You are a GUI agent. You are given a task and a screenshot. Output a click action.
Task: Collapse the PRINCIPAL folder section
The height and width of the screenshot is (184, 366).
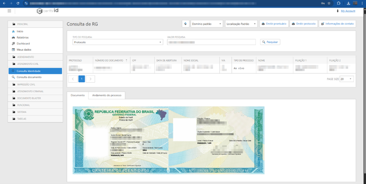35,24
